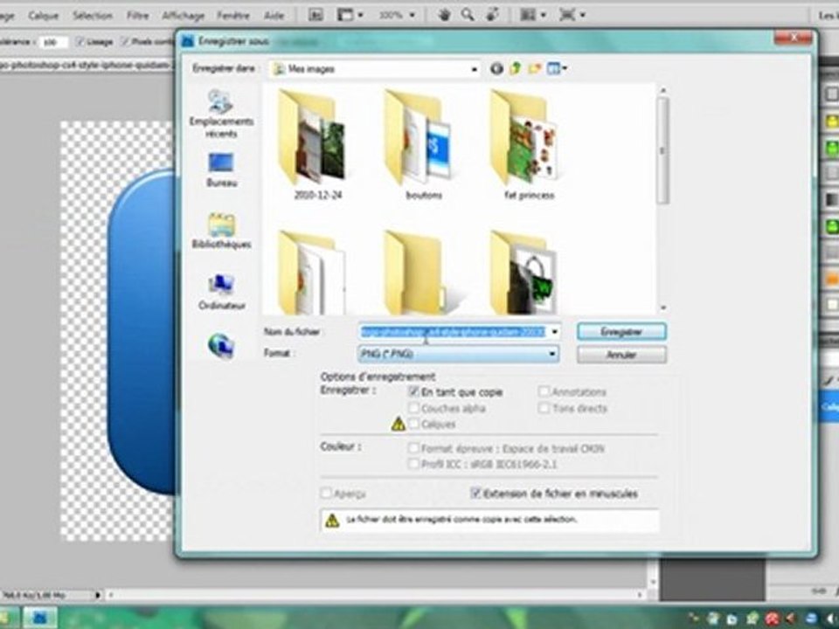Toggle Extension de fichier en minuscules checkbox
839x629 pixels.
[475, 493]
